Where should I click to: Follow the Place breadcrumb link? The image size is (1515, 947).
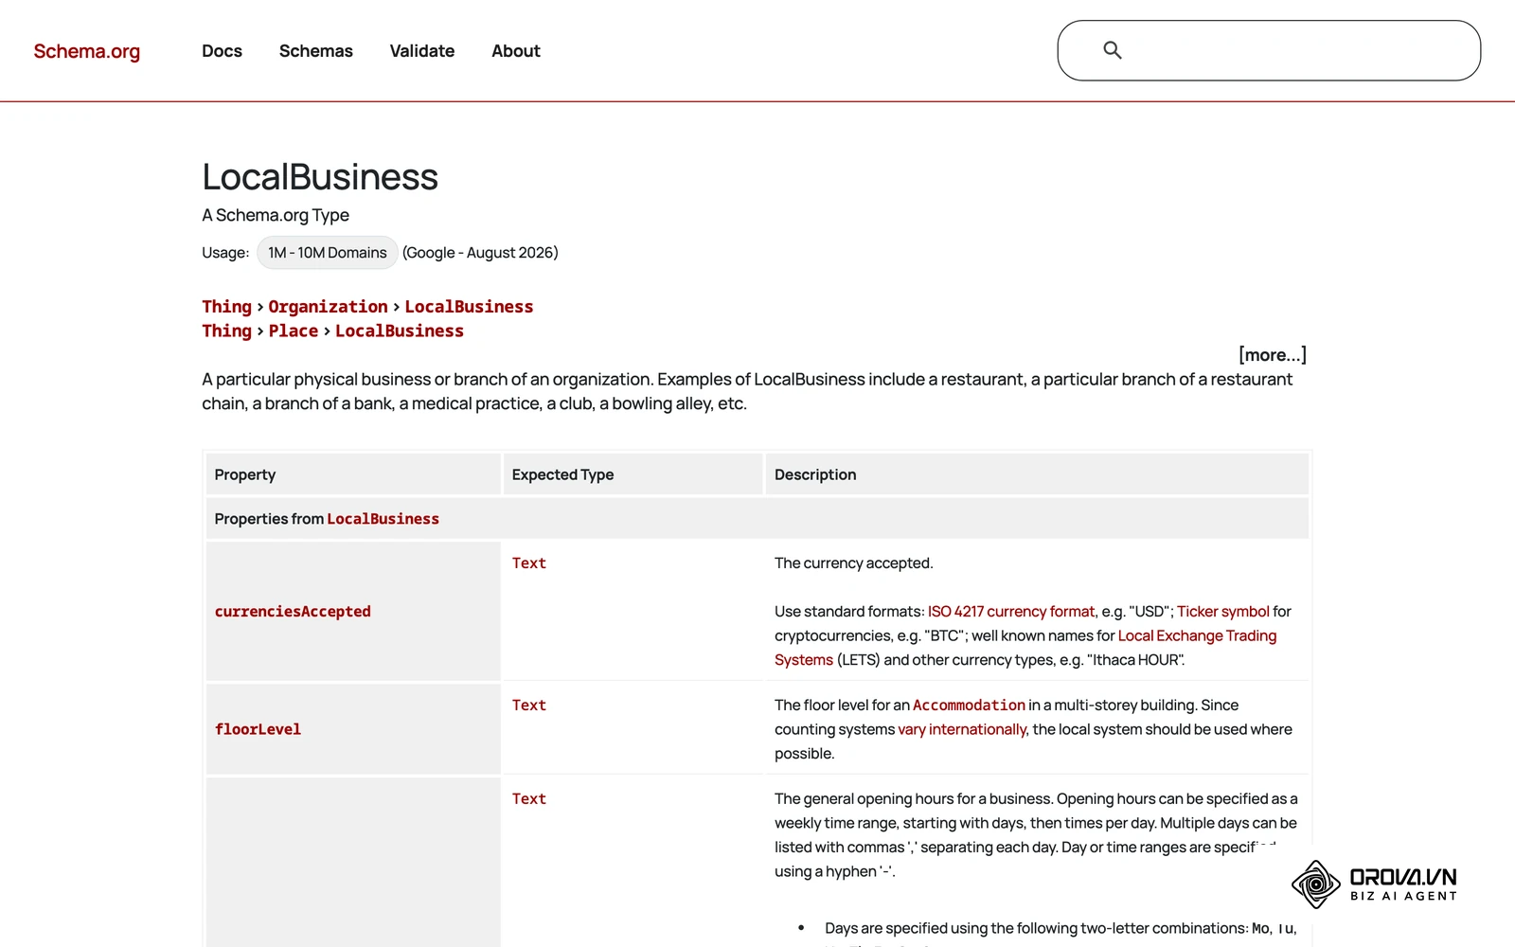coord(293,331)
